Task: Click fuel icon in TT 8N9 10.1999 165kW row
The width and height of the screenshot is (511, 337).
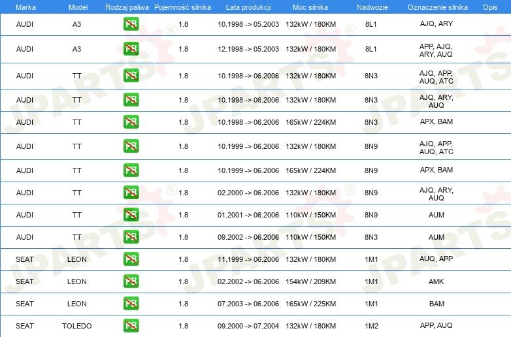Action: click(131, 170)
